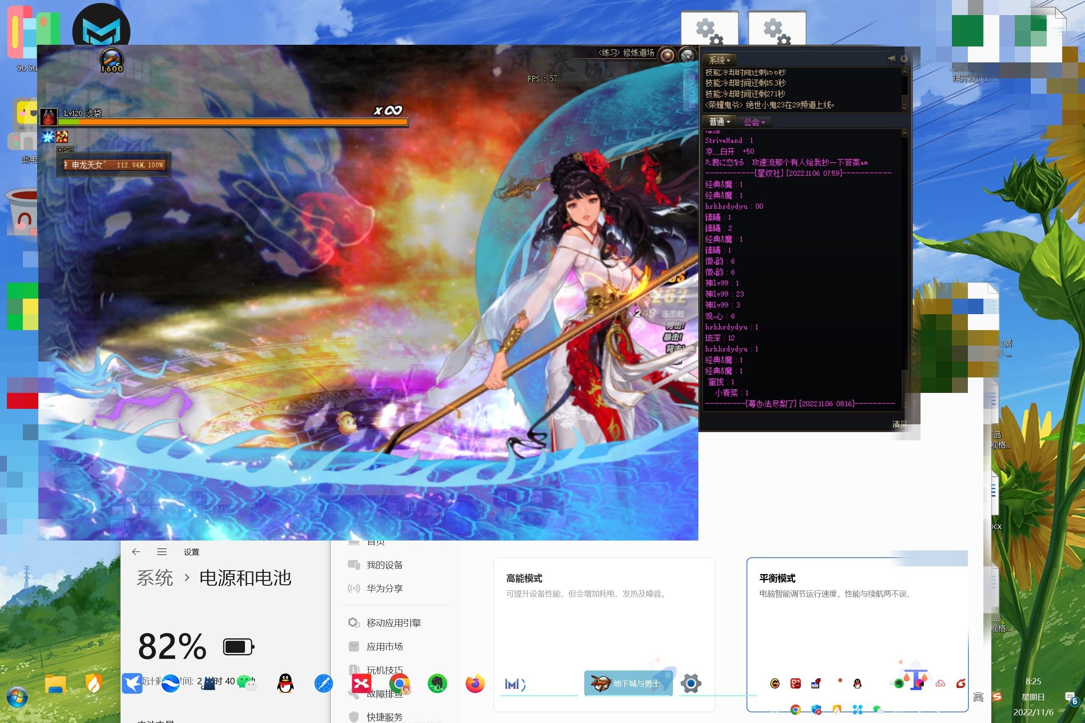Open the blue compass app on the taskbar
The height and width of the screenshot is (723, 1085).
tap(323, 683)
